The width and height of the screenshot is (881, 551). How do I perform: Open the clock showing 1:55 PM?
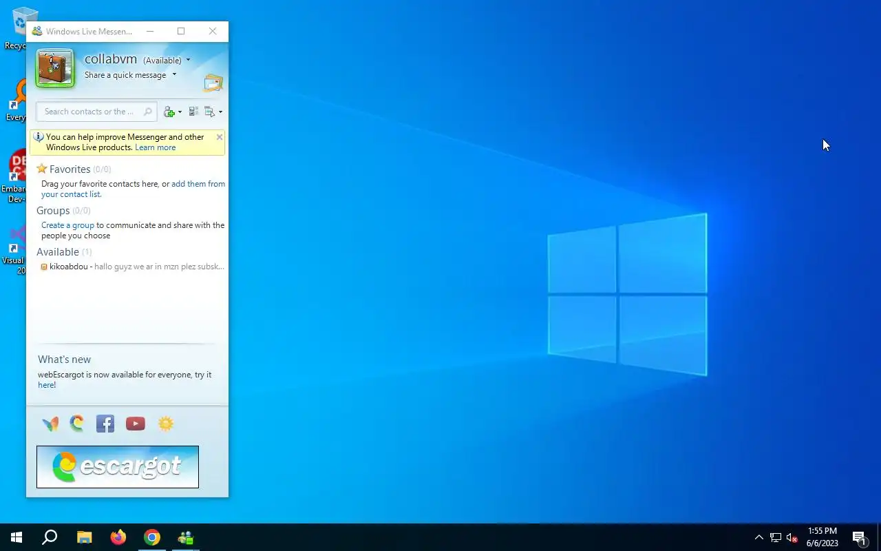pyautogui.click(x=822, y=537)
